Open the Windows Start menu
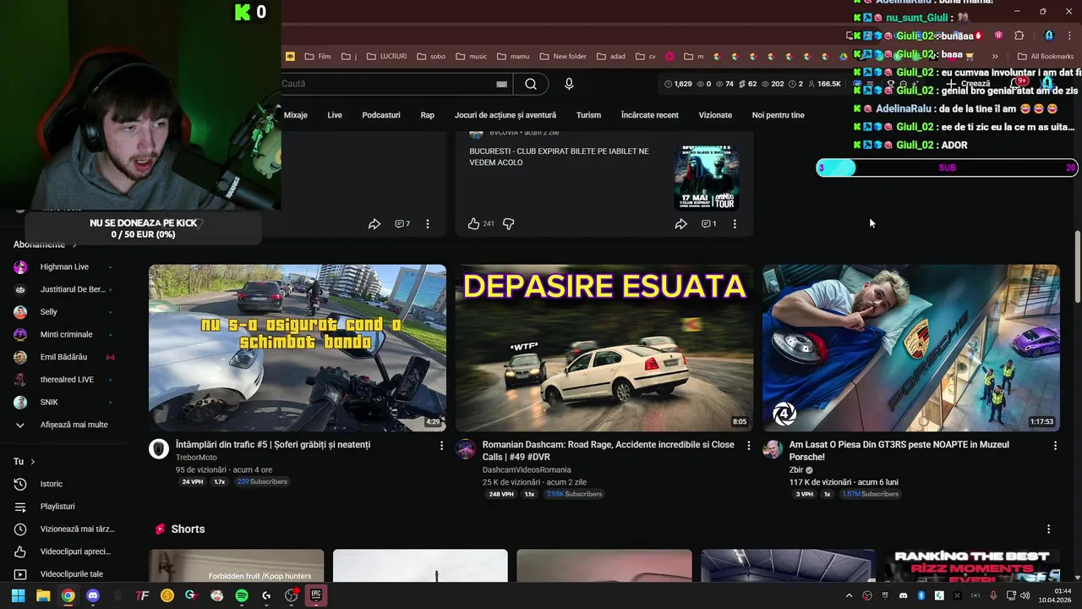This screenshot has height=609, width=1082. click(18, 595)
